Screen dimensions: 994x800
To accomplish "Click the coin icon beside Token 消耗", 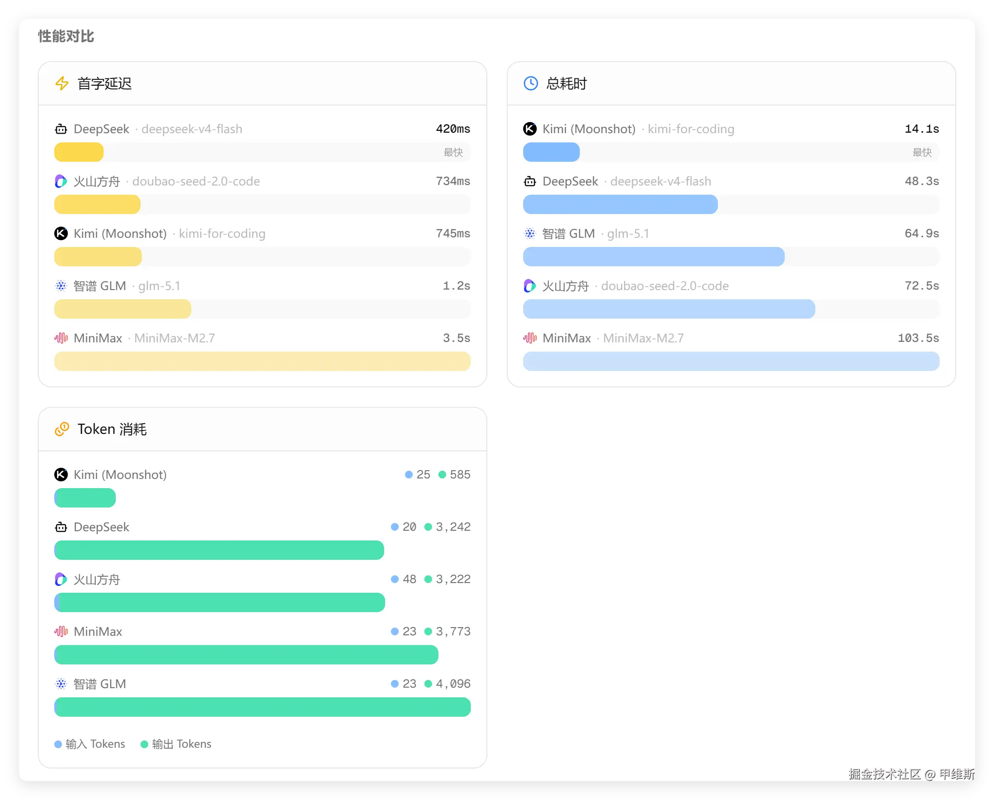I will [62, 429].
